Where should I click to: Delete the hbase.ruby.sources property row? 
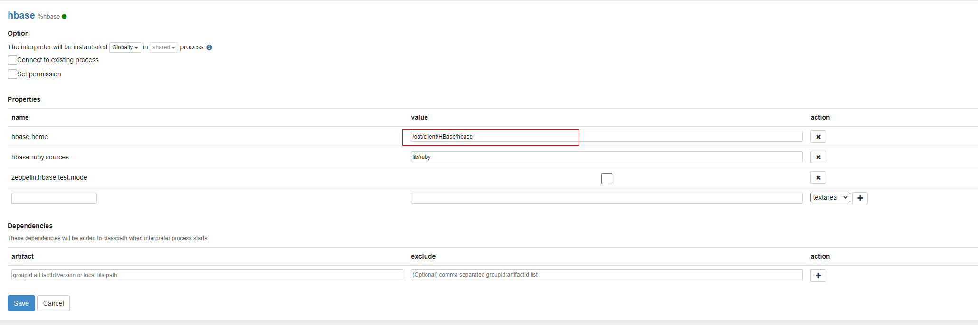pos(818,157)
